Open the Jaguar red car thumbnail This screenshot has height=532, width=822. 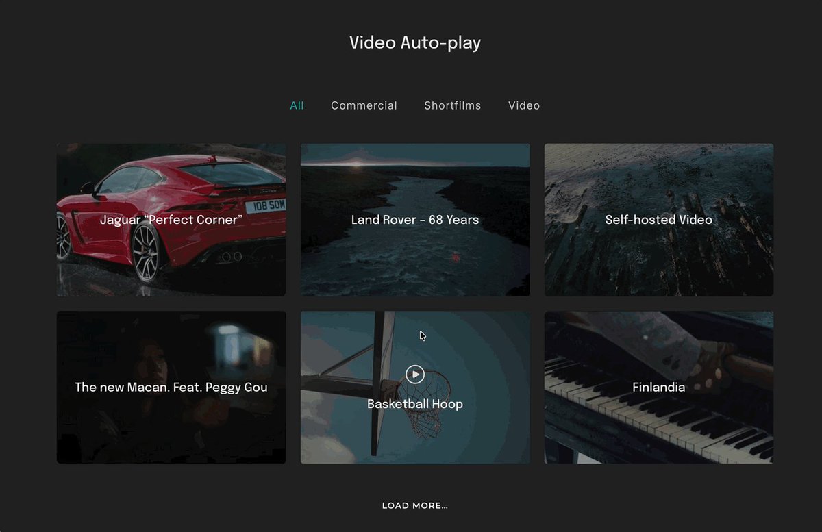(x=171, y=220)
